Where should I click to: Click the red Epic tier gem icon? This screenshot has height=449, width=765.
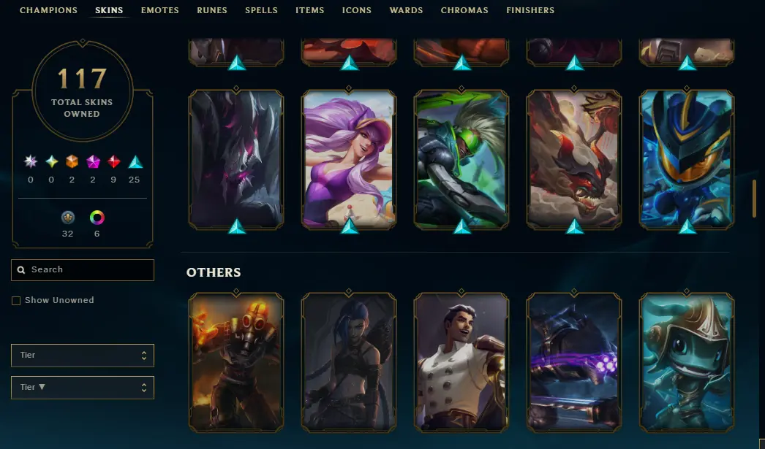click(x=113, y=161)
